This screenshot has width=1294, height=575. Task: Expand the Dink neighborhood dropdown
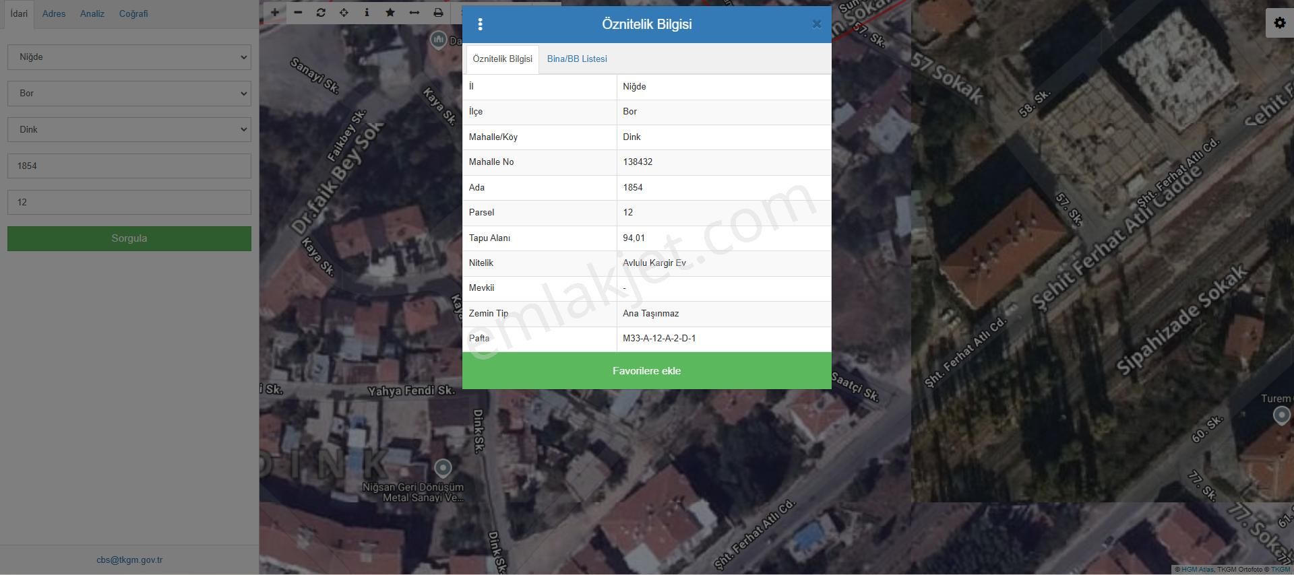[x=129, y=130]
